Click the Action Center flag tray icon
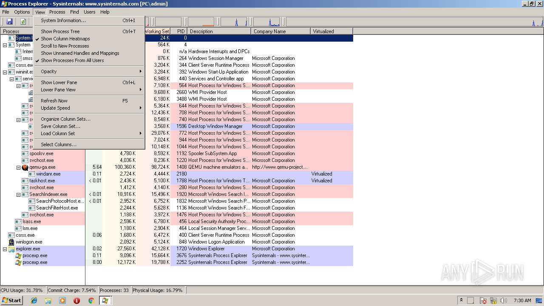 click(x=483, y=300)
